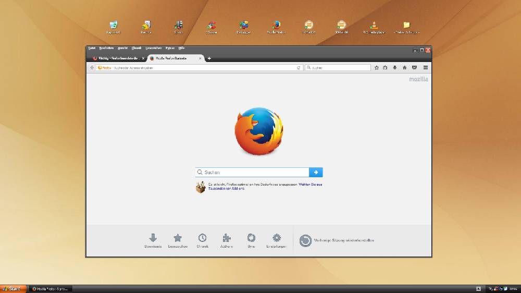Screen dimensions: 521x293
Task: Restore previous session via Vorherige Sitzung wiederherstellen
Action: click(337, 240)
